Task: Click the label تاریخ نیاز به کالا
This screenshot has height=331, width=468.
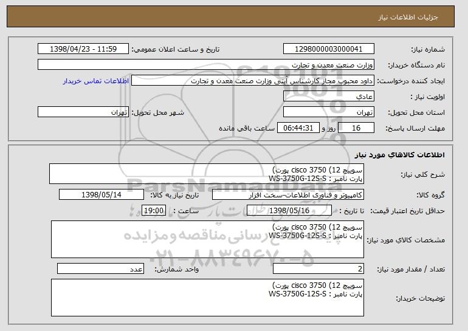Action: point(174,195)
